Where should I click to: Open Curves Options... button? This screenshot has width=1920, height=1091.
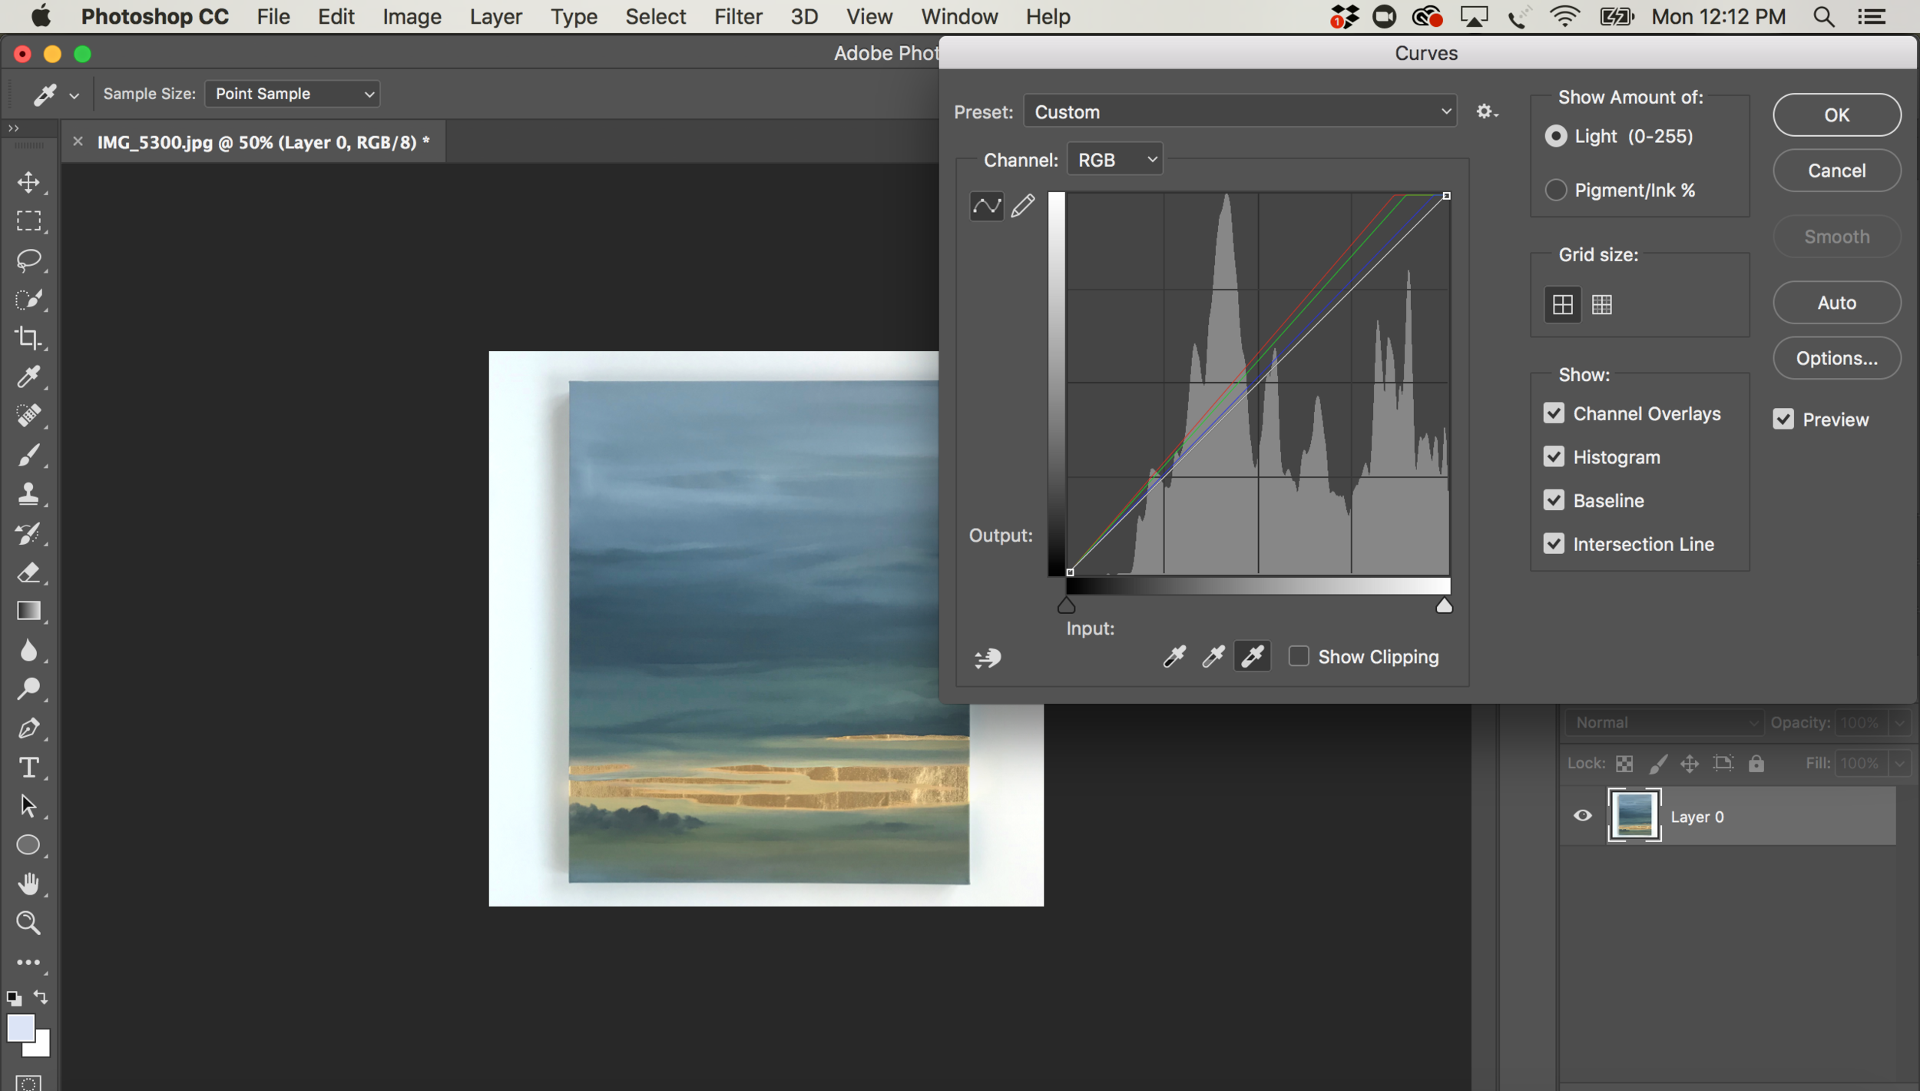coord(1836,358)
